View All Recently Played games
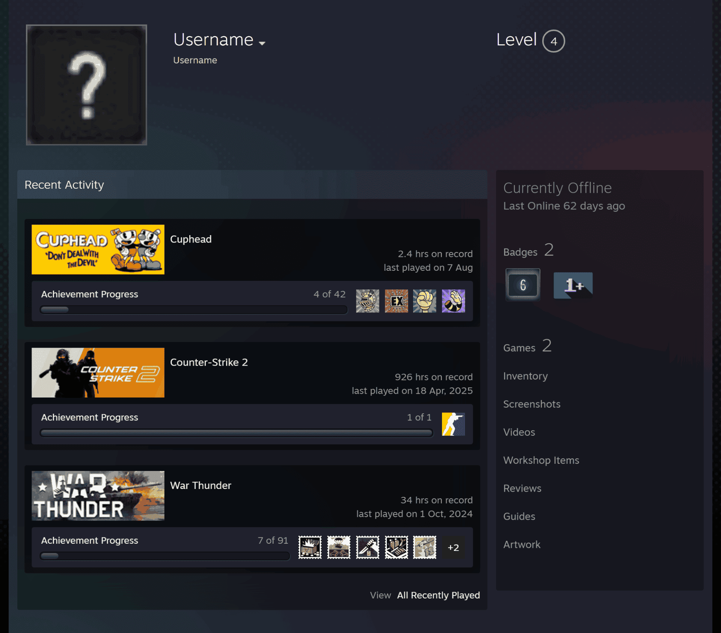The width and height of the screenshot is (721, 633). 438,595
